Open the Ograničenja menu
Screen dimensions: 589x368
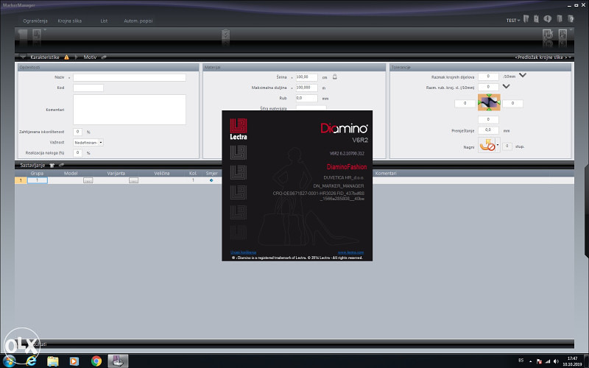click(x=35, y=21)
